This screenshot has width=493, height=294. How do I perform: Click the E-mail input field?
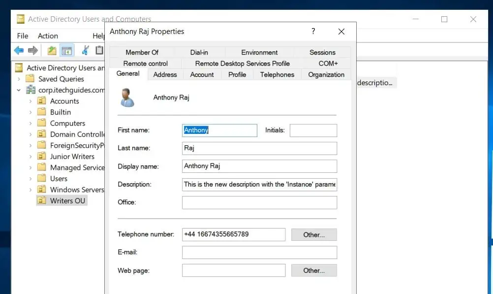point(259,253)
